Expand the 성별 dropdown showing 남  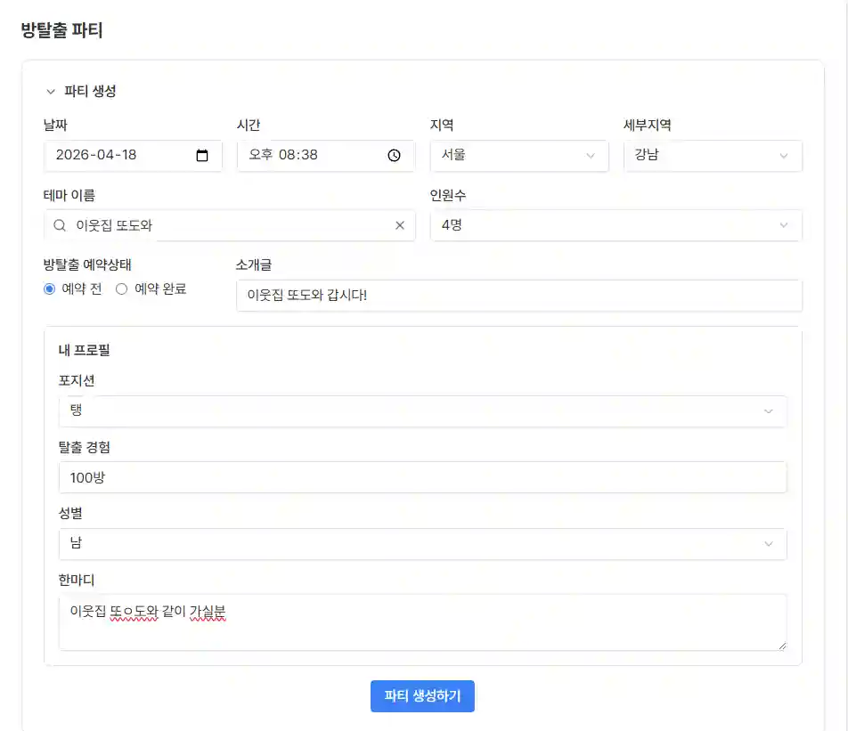point(422,544)
